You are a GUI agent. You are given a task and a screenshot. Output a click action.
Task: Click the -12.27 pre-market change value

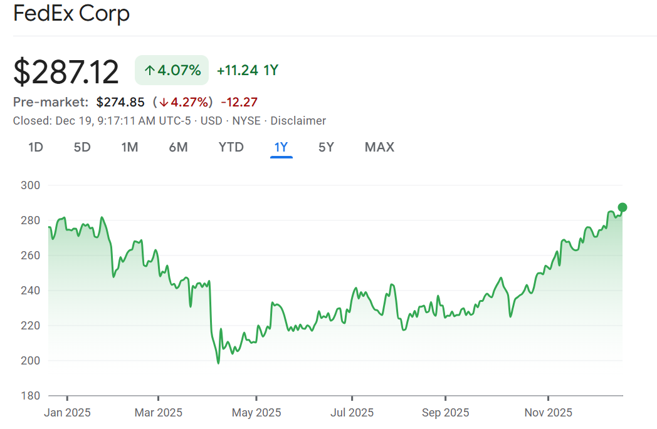click(239, 102)
